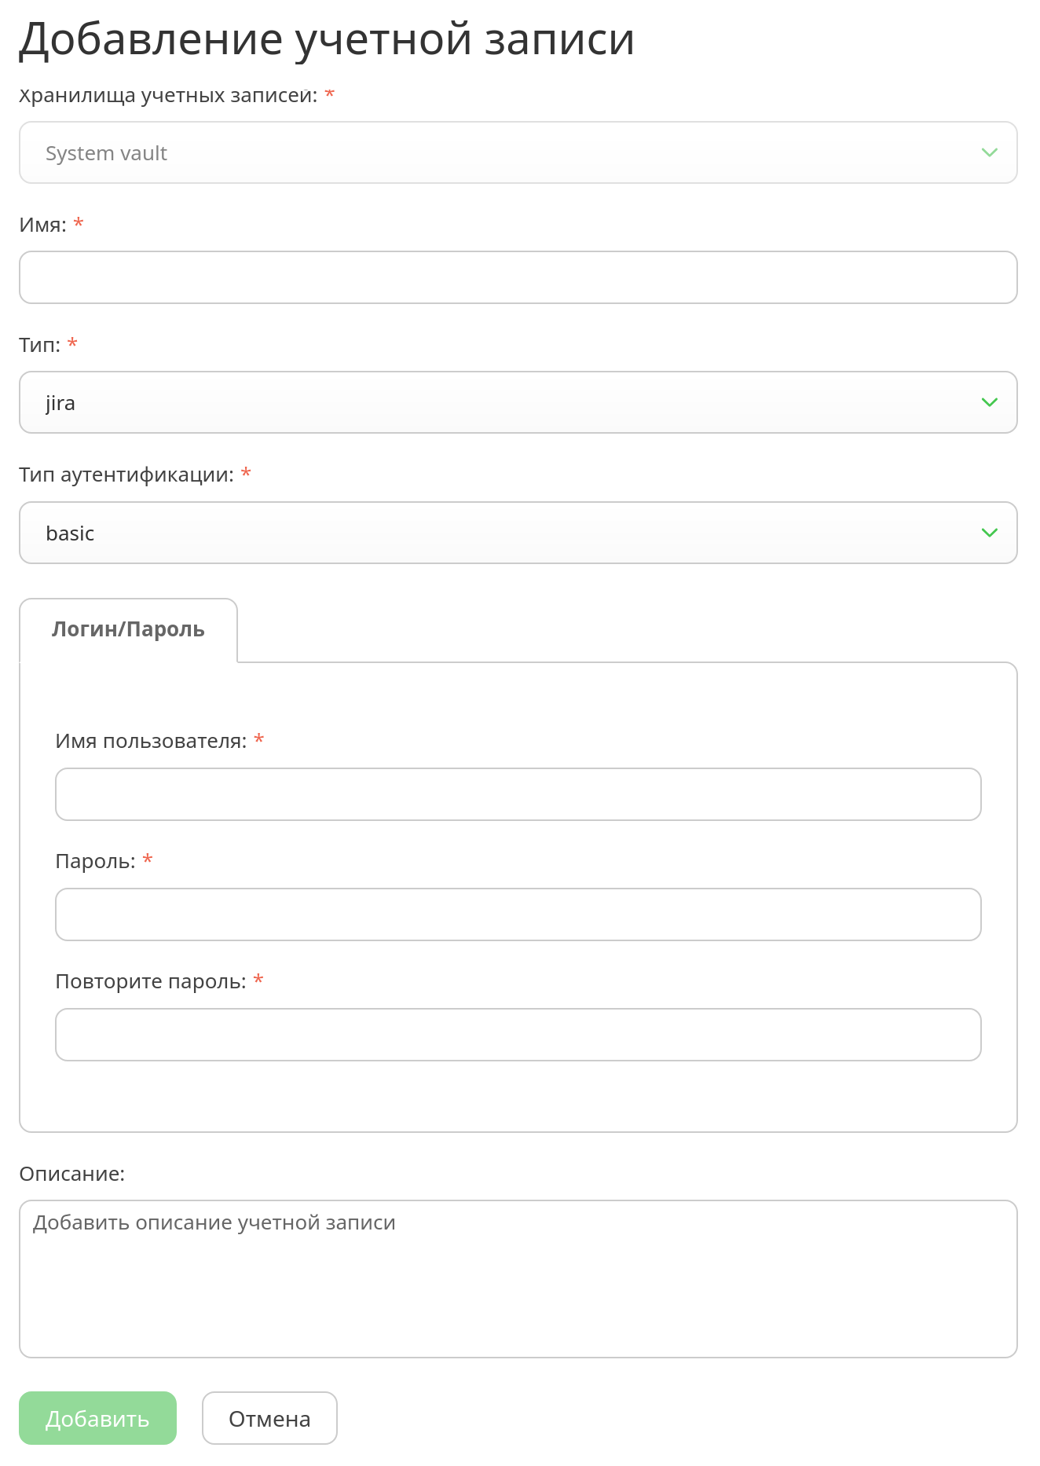The width and height of the screenshot is (1040, 1466).
Task: Open the System vault storage dropdown
Action: pyautogui.click(x=518, y=152)
